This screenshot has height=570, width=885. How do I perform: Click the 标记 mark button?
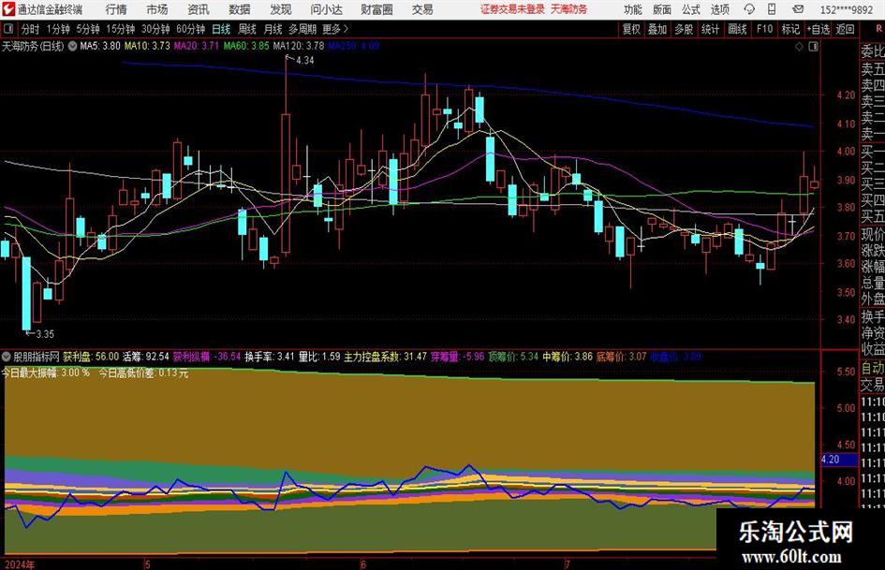click(x=790, y=29)
